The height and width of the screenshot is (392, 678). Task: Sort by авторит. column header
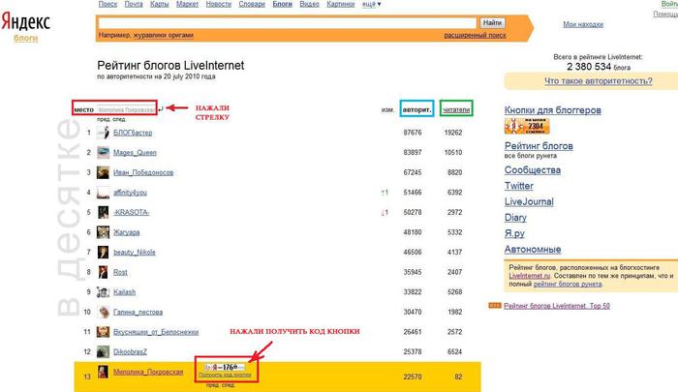coord(416,109)
